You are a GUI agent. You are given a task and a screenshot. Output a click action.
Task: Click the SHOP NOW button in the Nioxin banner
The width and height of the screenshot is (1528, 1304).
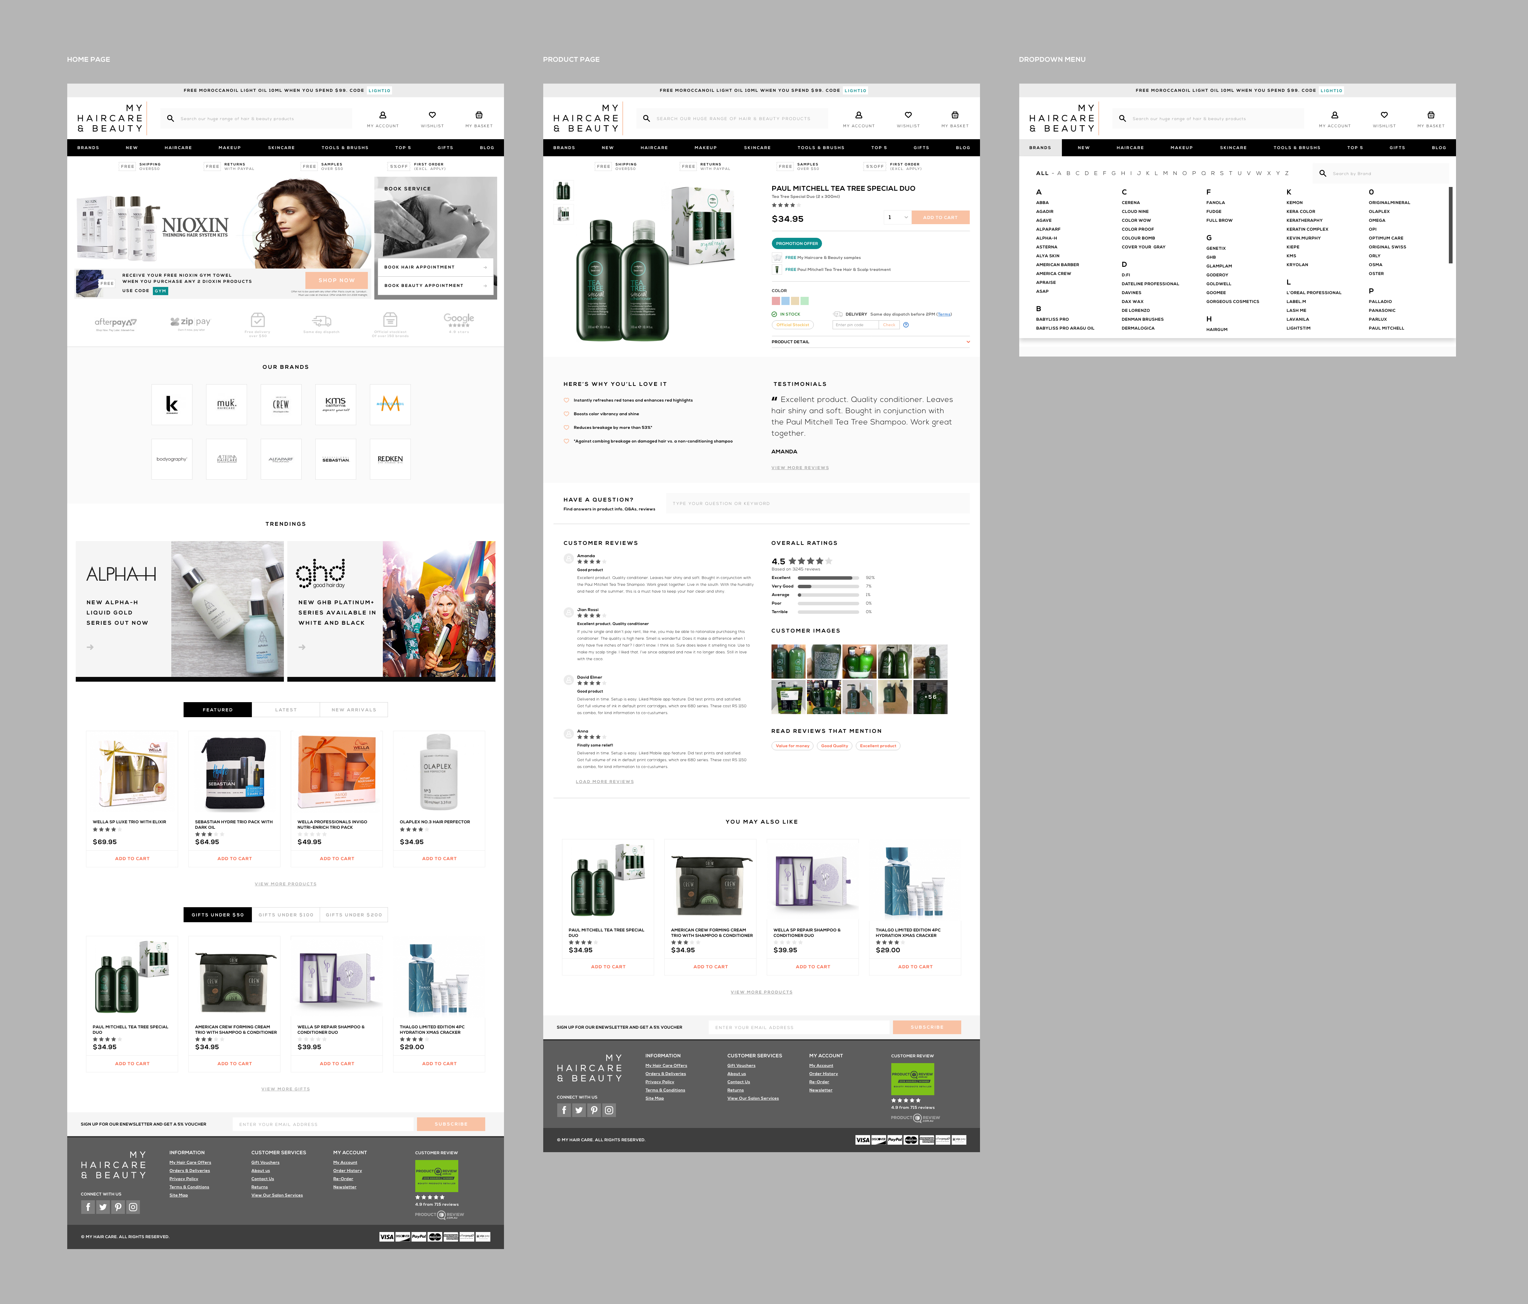336,280
